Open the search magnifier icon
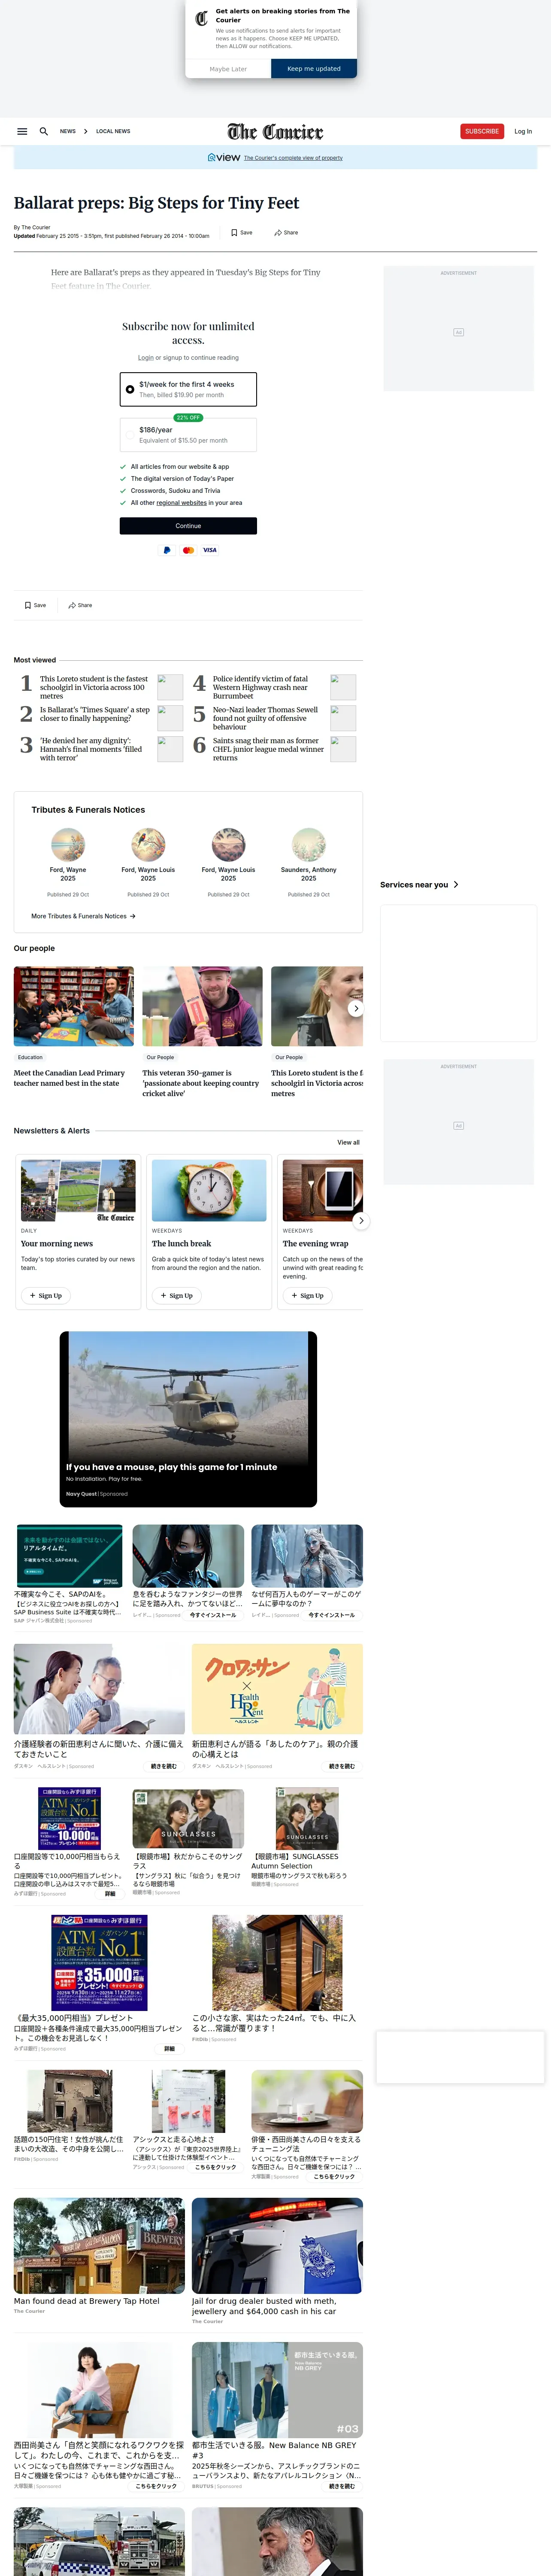551x2576 pixels. 44,131
